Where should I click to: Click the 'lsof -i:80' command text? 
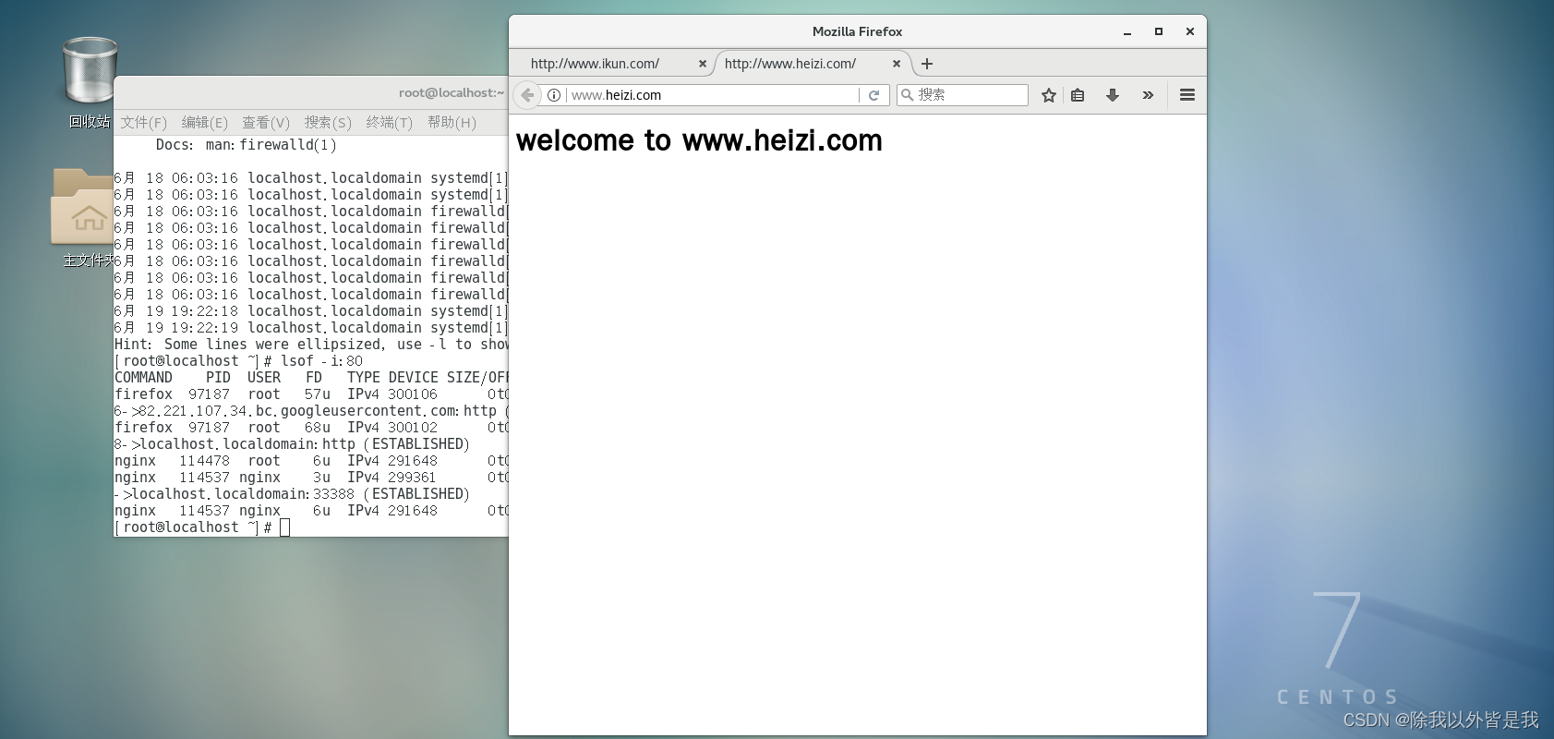tap(321, 361)
